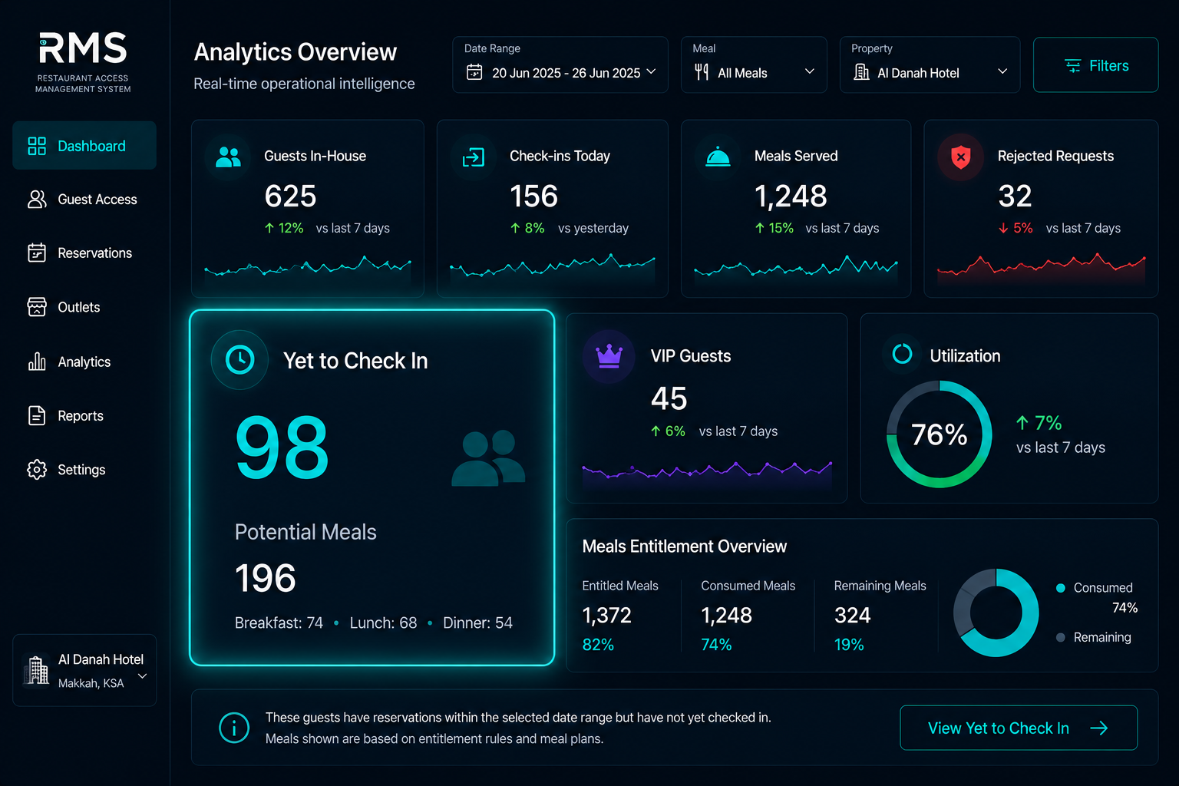Open Outlets in the sidebar
Screen dimensions: 1179x786
click(84, 307)
